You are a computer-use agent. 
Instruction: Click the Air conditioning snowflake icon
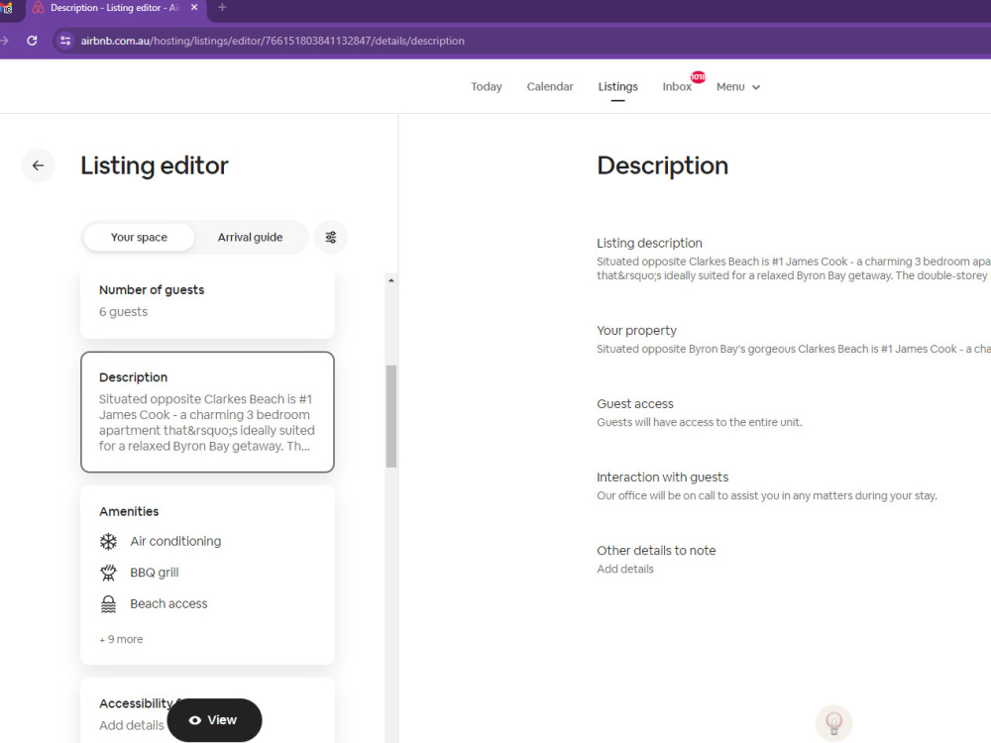pyautogui.click(x=108, y=542)
